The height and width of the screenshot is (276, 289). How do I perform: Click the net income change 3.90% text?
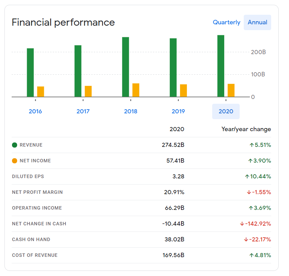pyautogui.click(x=262, y=161)
